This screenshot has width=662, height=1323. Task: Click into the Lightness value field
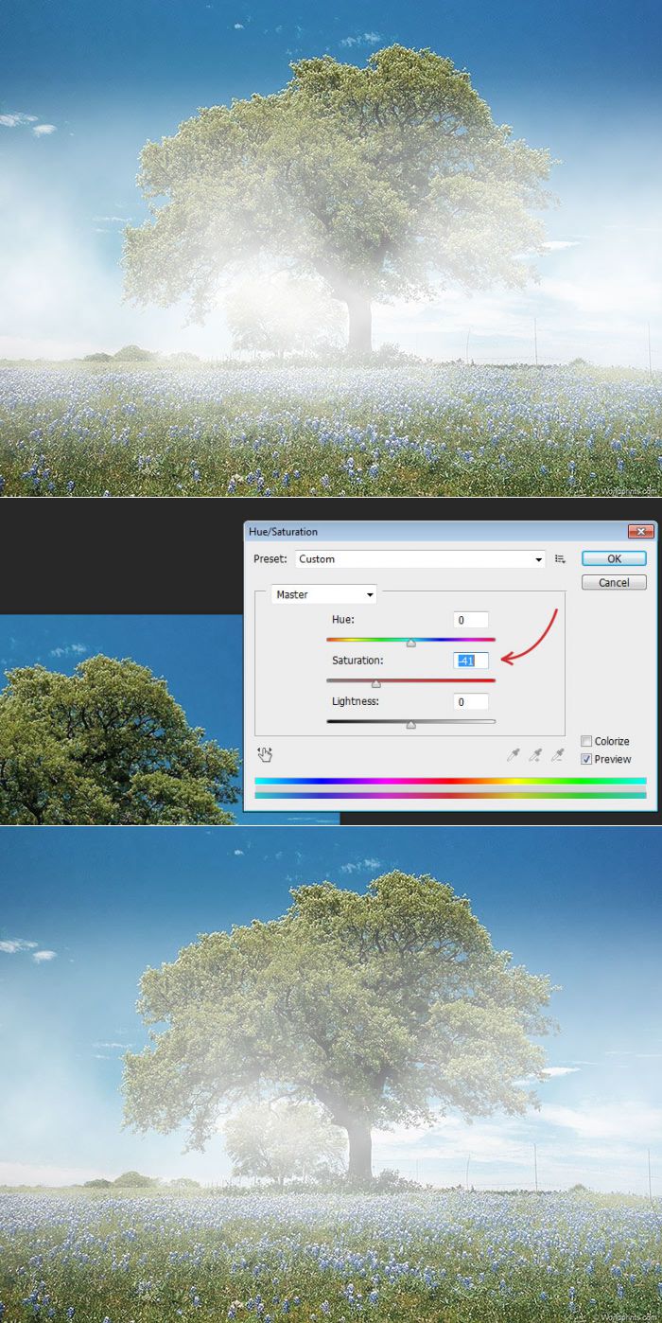point(471,701)
